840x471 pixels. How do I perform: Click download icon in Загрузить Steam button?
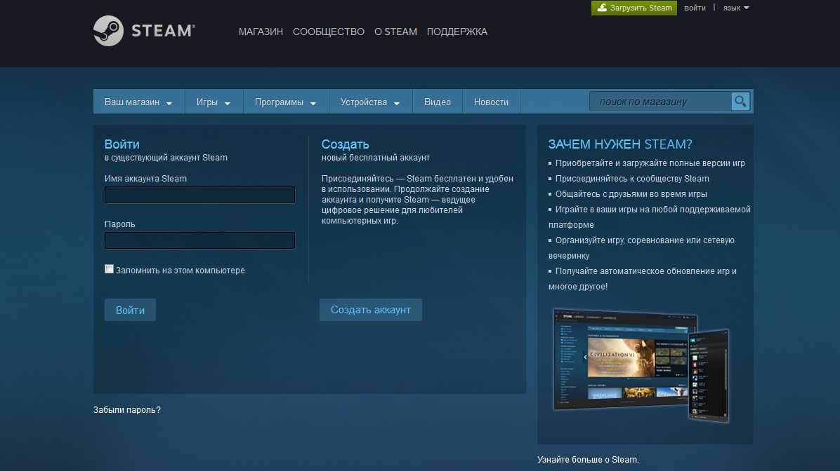[602, 8]
